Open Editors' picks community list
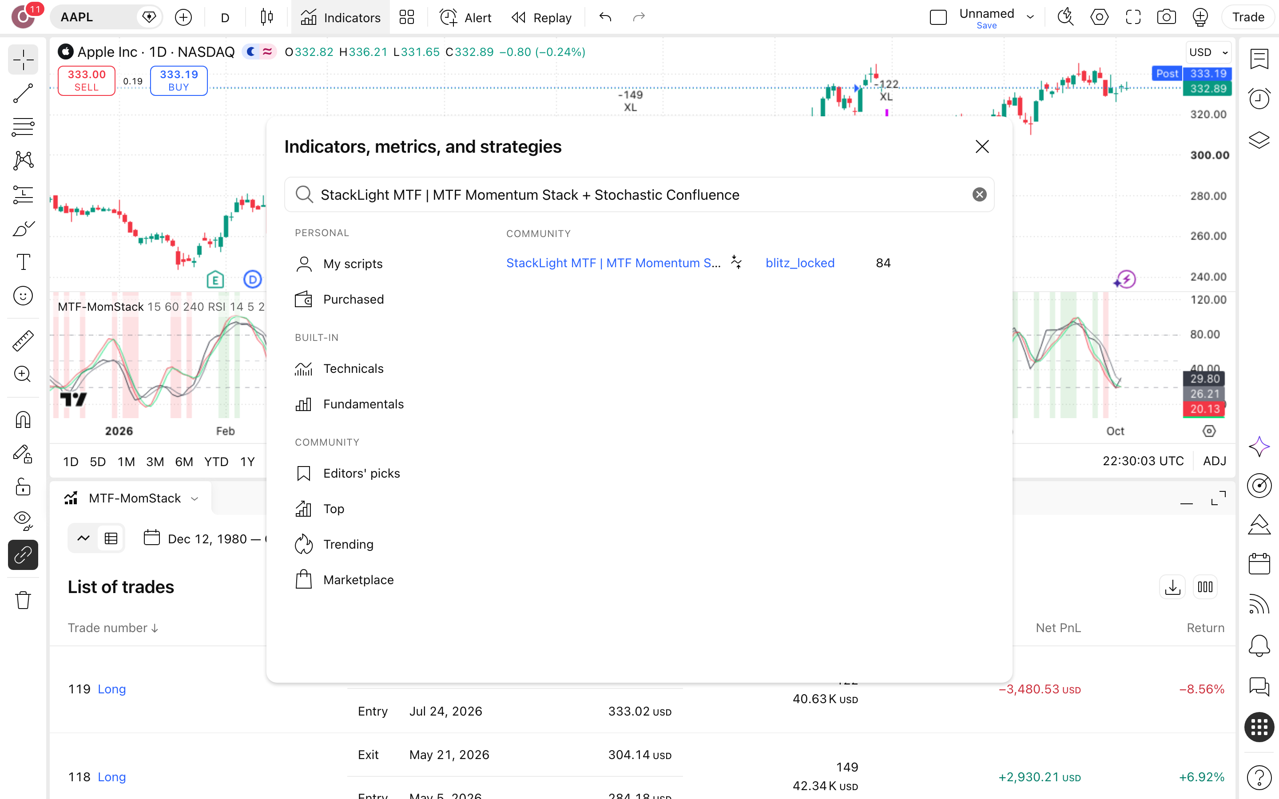Image resolution: width=1279 pixels, height=799 pixels. tap(347, 474)
